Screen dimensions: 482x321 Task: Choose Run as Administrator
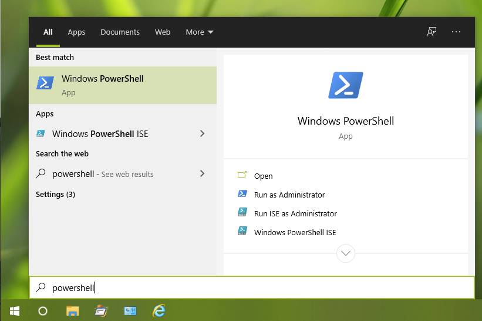click(x=289, y=195)
